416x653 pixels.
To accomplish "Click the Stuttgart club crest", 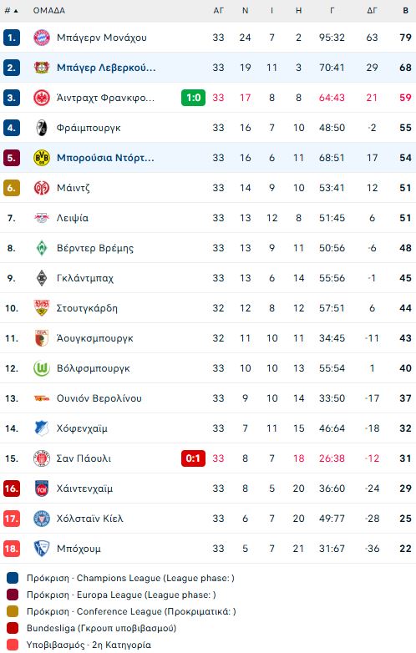I will click(42, 308).
